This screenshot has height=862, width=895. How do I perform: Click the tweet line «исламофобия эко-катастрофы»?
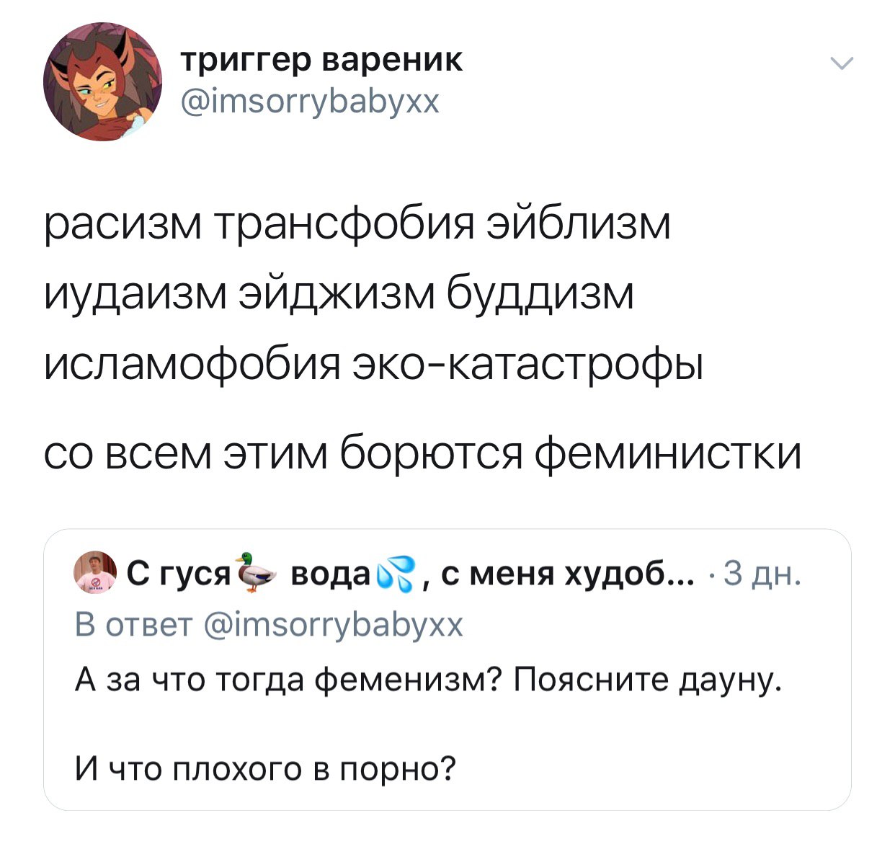click(373, 365)
